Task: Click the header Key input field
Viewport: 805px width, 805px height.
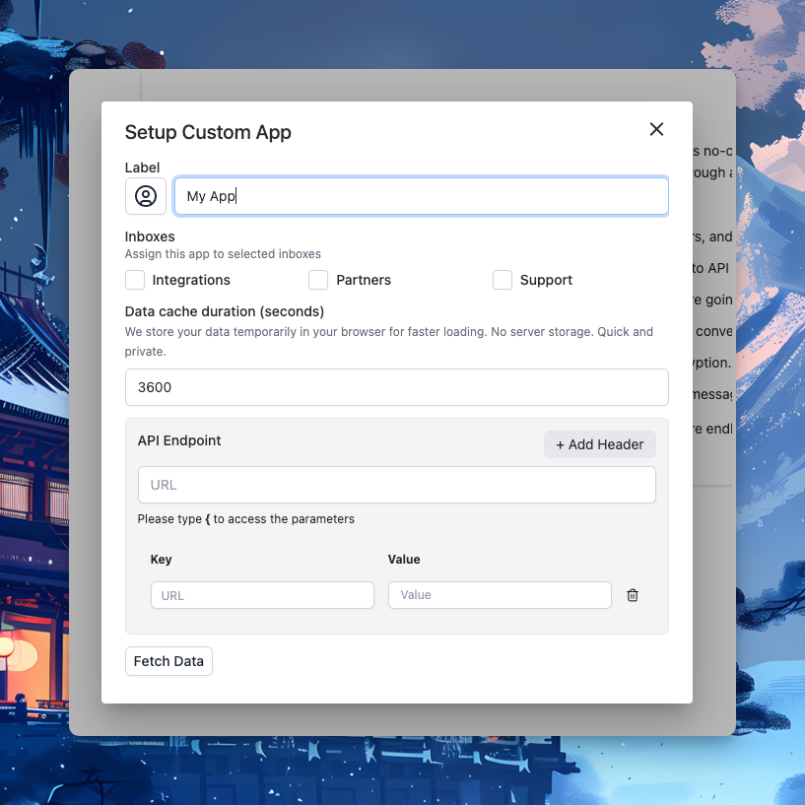Action: 262,595
